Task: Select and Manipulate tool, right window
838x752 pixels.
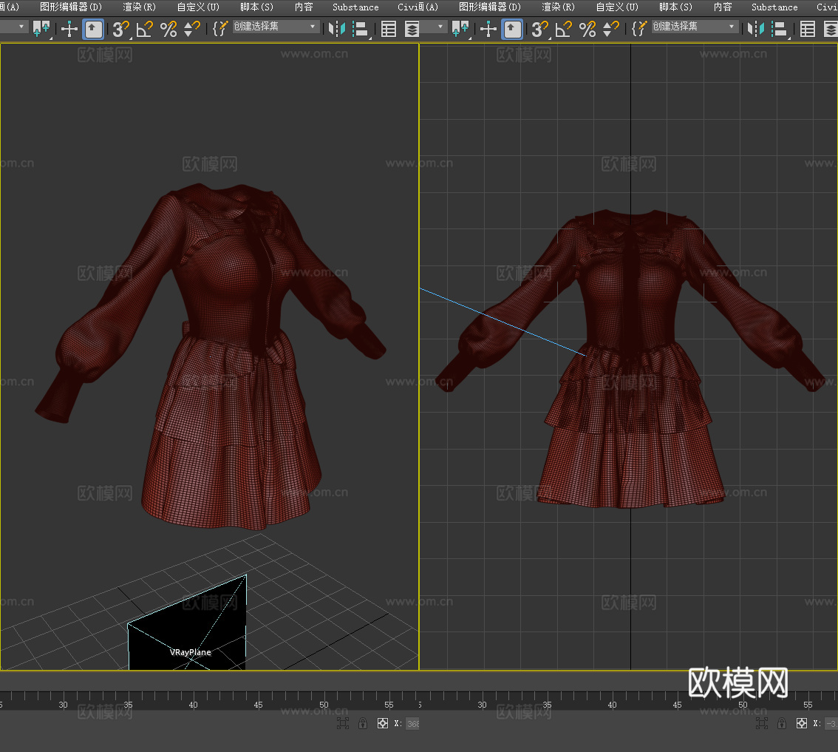Action: click(488, 29)
